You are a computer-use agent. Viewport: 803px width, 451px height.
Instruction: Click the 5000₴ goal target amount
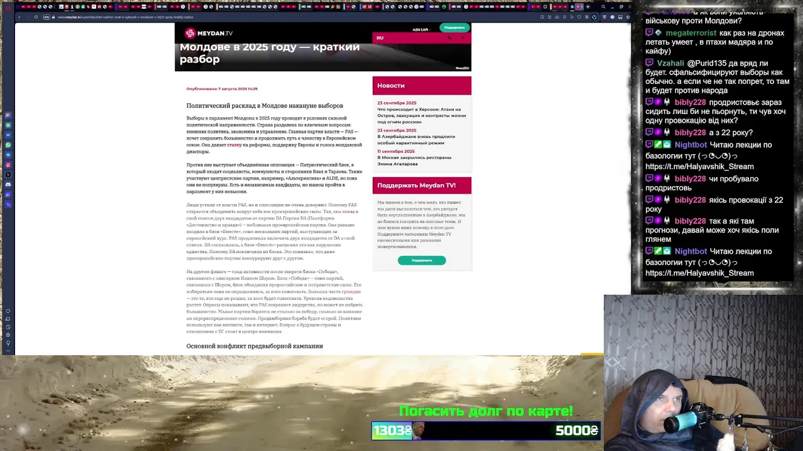click(577, 430)
